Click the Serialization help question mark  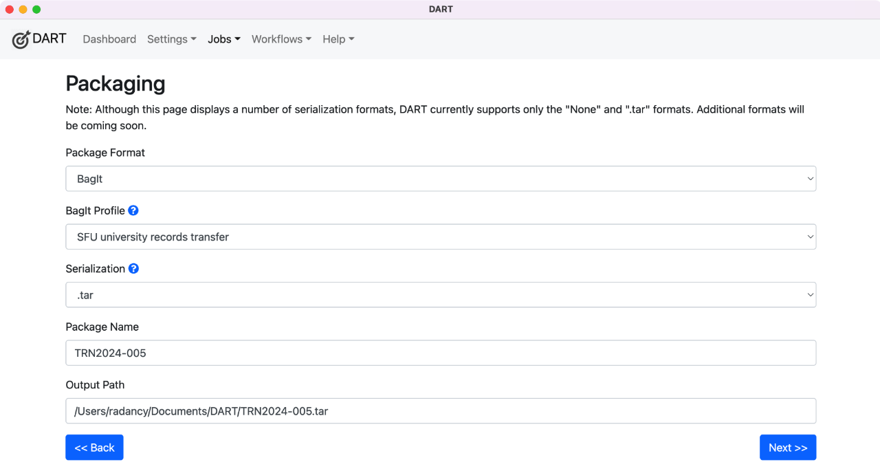tap(133, 269)
